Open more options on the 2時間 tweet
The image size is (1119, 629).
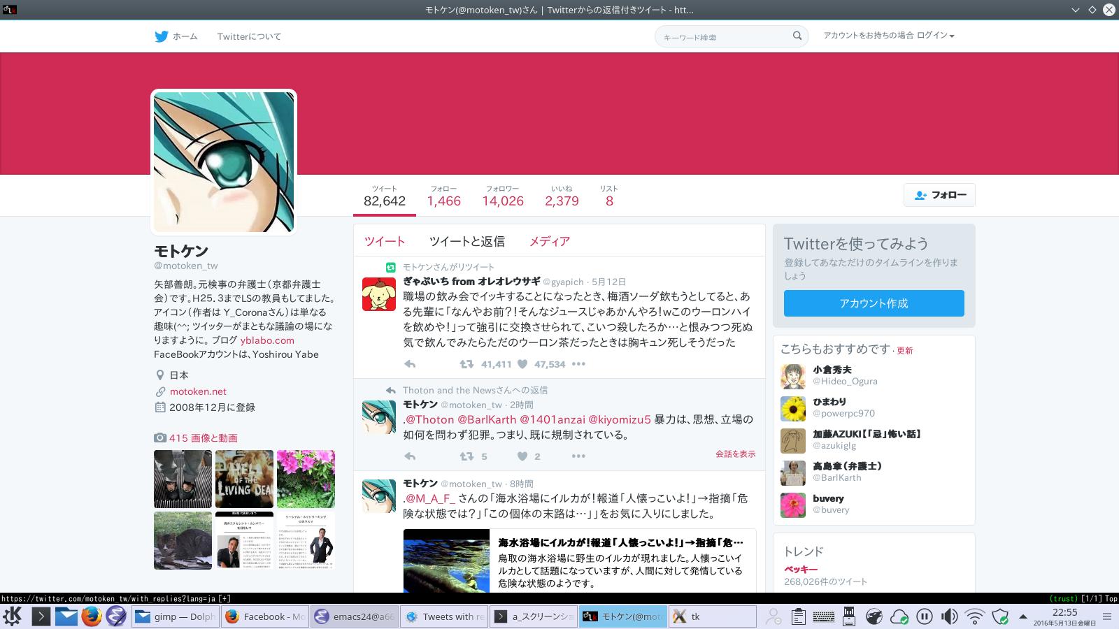[578, 456]
